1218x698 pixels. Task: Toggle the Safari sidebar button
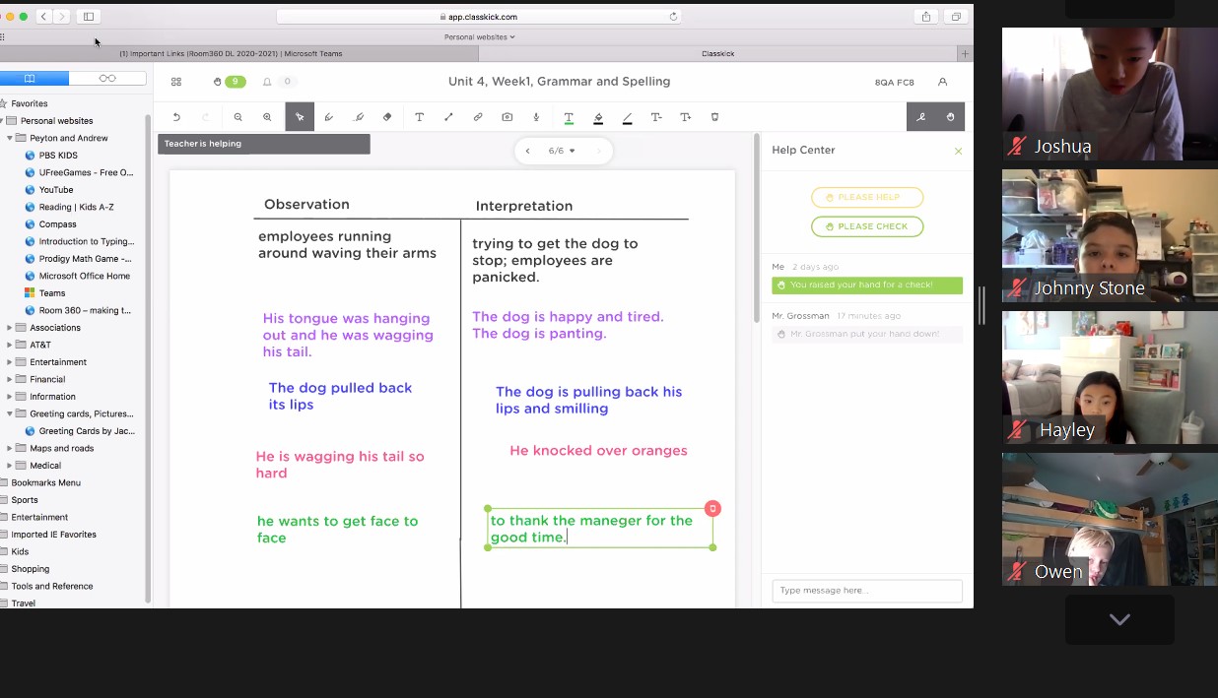click(89, 17)
